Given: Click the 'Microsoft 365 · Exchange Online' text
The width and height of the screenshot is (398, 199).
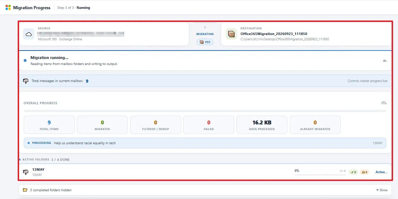Looking at the screenshot, I should (x=60, y=39).
